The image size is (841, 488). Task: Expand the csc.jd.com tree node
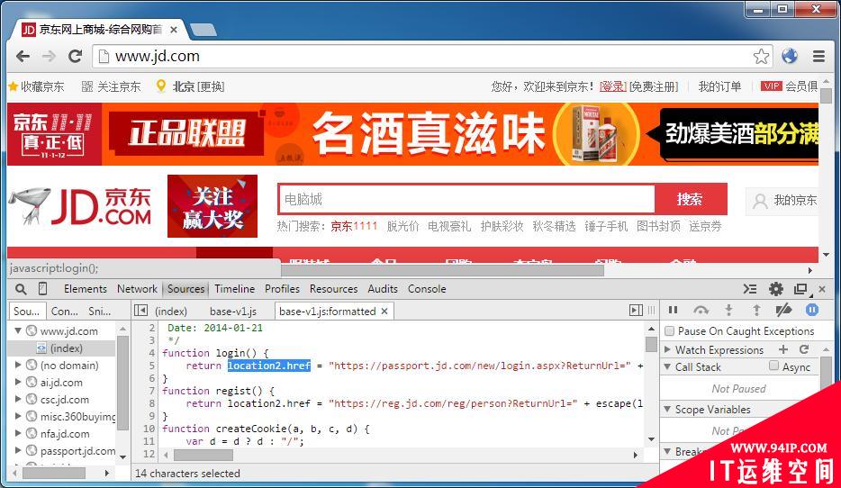tap(18, 399)
